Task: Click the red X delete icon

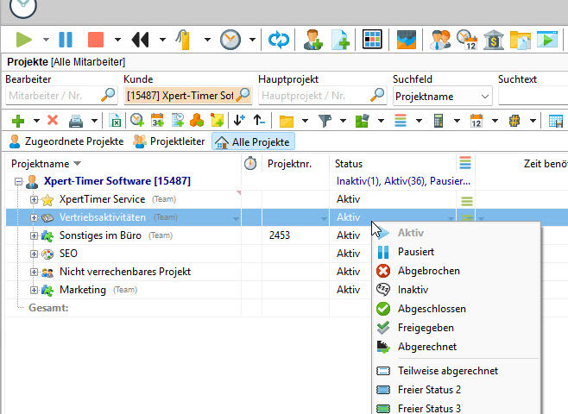Action: (x=53, y=120)
